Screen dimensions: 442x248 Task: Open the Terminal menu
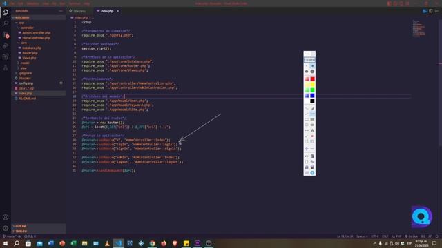coord(75,3)
